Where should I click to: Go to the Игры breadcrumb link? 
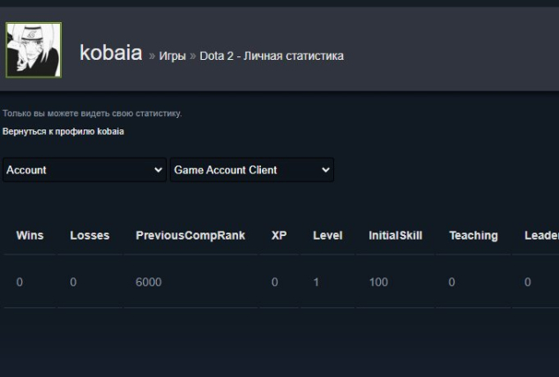click(172, 56)
